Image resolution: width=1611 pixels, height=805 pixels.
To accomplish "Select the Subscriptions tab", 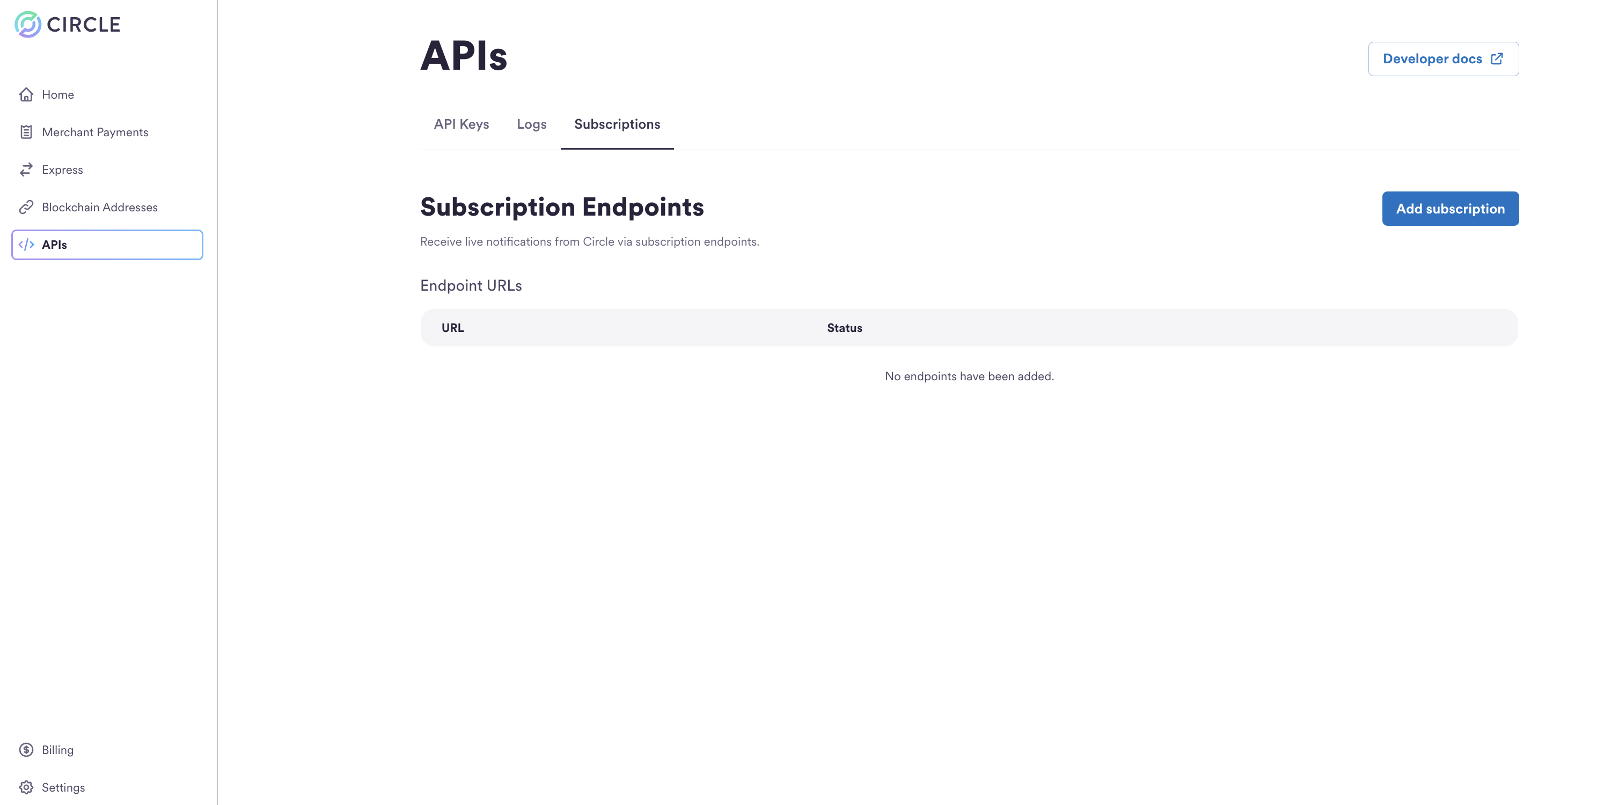I will pyautogui.click(x=617, y=124).
